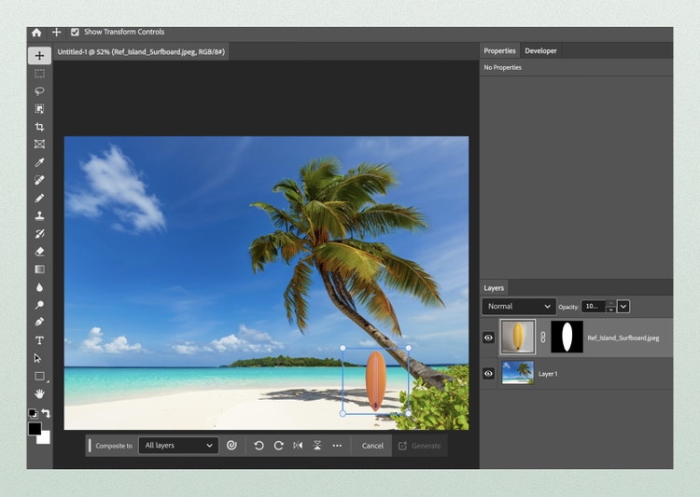Image resolution: width=700 pixels, height=497 pixels.
Task: Open the Composite to All layers dropdown
Action: [178, 445]
